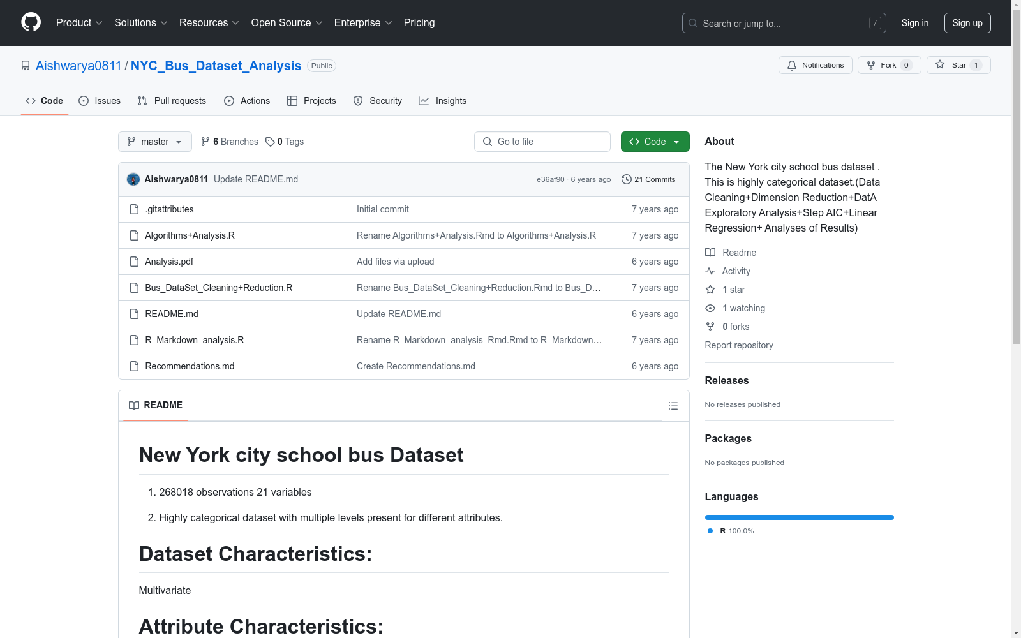Click the Packages heading link
Viewport: 1021px width, 638px height.
(x=728, y=438)
